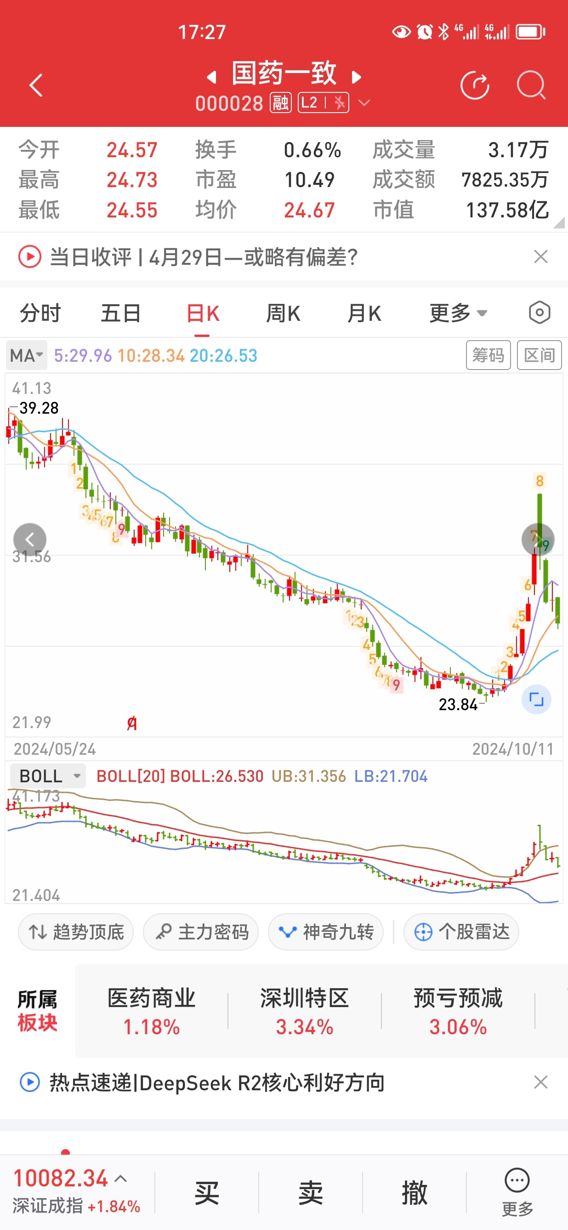This screenshot has height=1230, width=568.
Task: Open chart settings hexagon icon
Action: [x=540, y=313]
